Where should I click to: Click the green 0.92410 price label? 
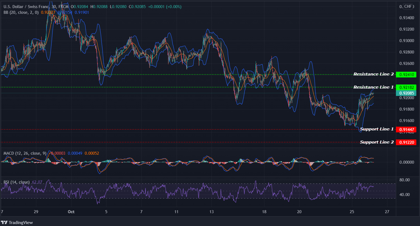406,75
